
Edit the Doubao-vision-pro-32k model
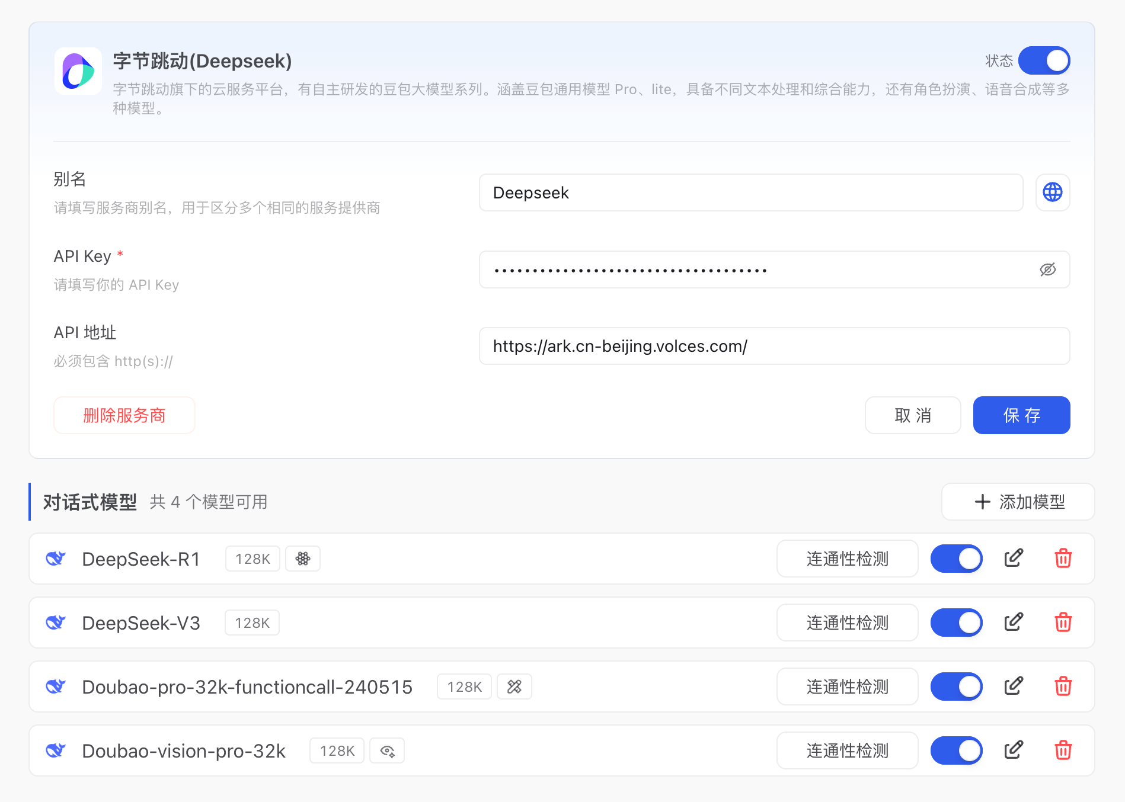tap(1014, 750)
